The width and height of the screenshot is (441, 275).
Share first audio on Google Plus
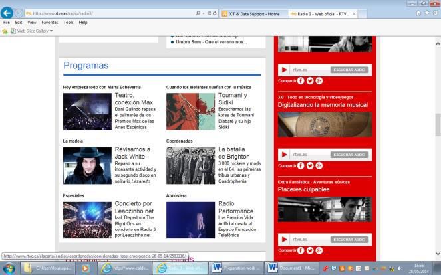[319, 81]
